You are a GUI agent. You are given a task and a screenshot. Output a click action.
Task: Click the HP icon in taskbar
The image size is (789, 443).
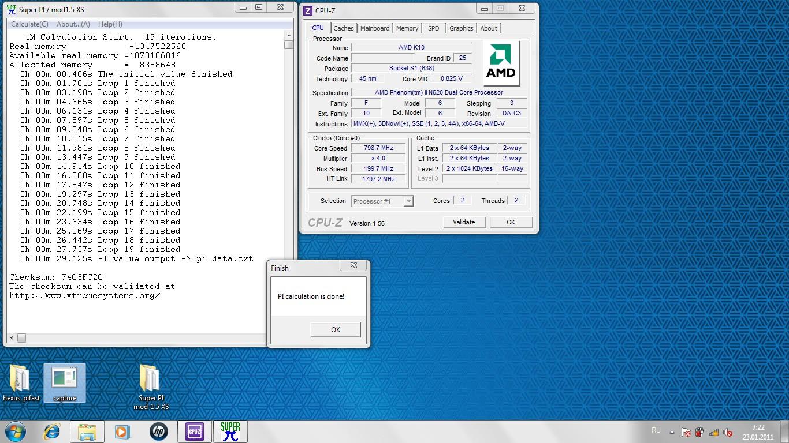pos(159,431)
